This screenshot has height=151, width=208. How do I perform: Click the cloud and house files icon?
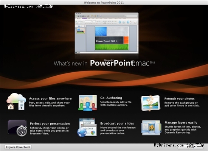pyautogui.click(x=16, y=101)
